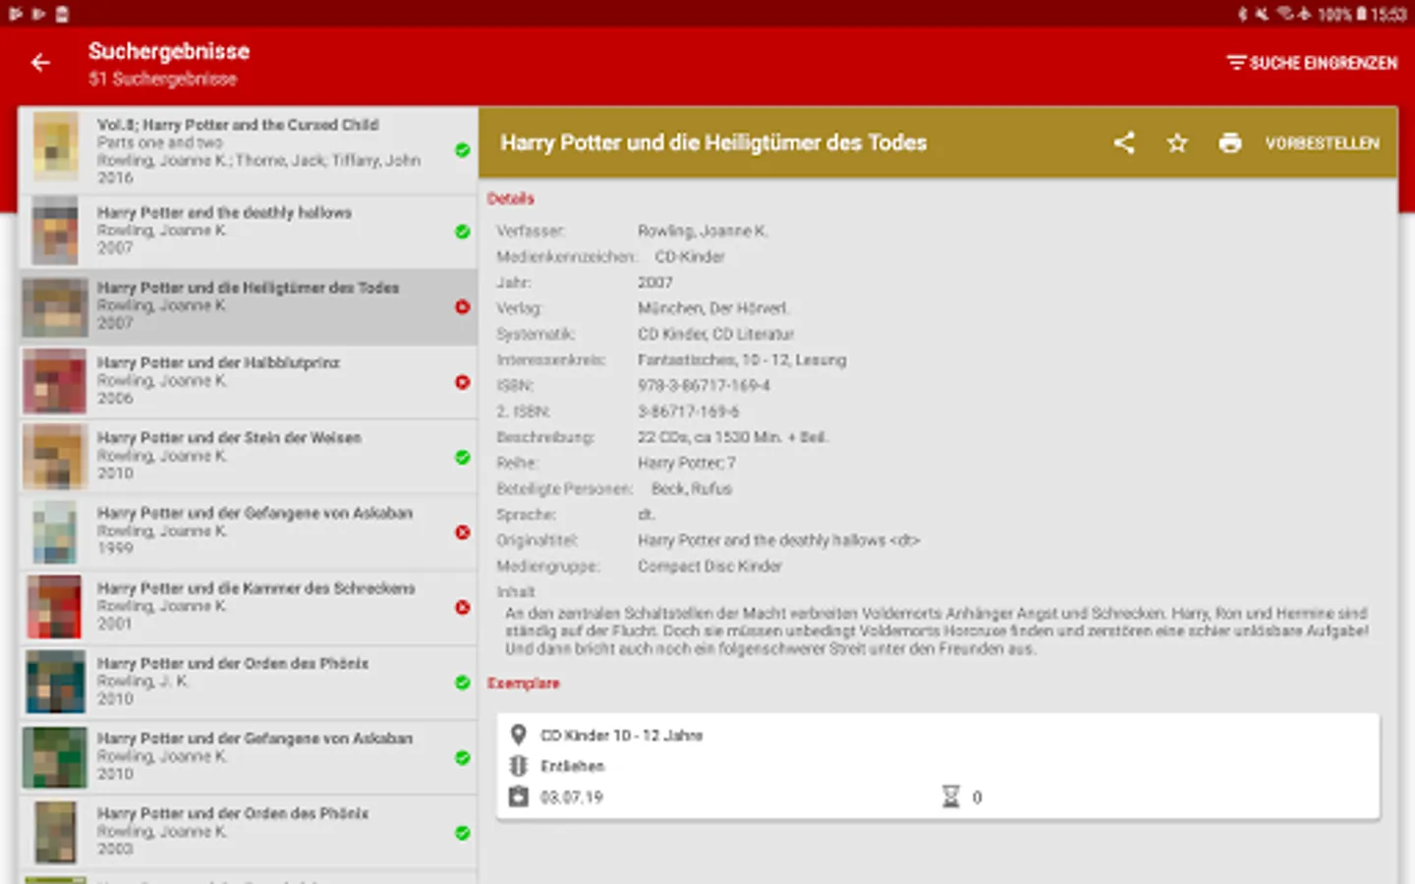Tap the Wi-Fi icon in status bar
This screenshot has width=1415, height=884.
1284,14
